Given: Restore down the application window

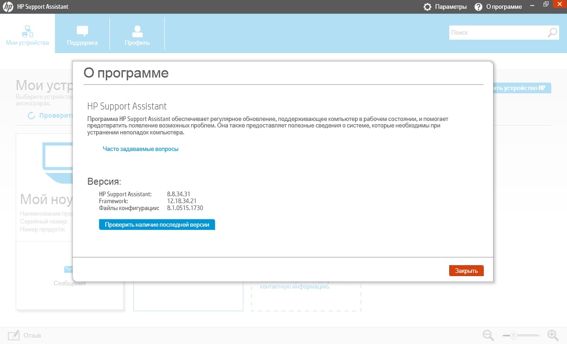Looking at the screenshot, I should [x=546, y=5].
